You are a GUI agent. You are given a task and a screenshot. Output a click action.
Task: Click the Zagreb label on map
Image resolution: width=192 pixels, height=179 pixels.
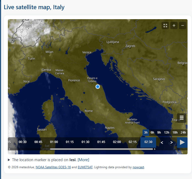[130, 46]
